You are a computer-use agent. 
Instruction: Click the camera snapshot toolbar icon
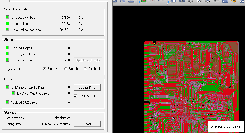point(199,1)
